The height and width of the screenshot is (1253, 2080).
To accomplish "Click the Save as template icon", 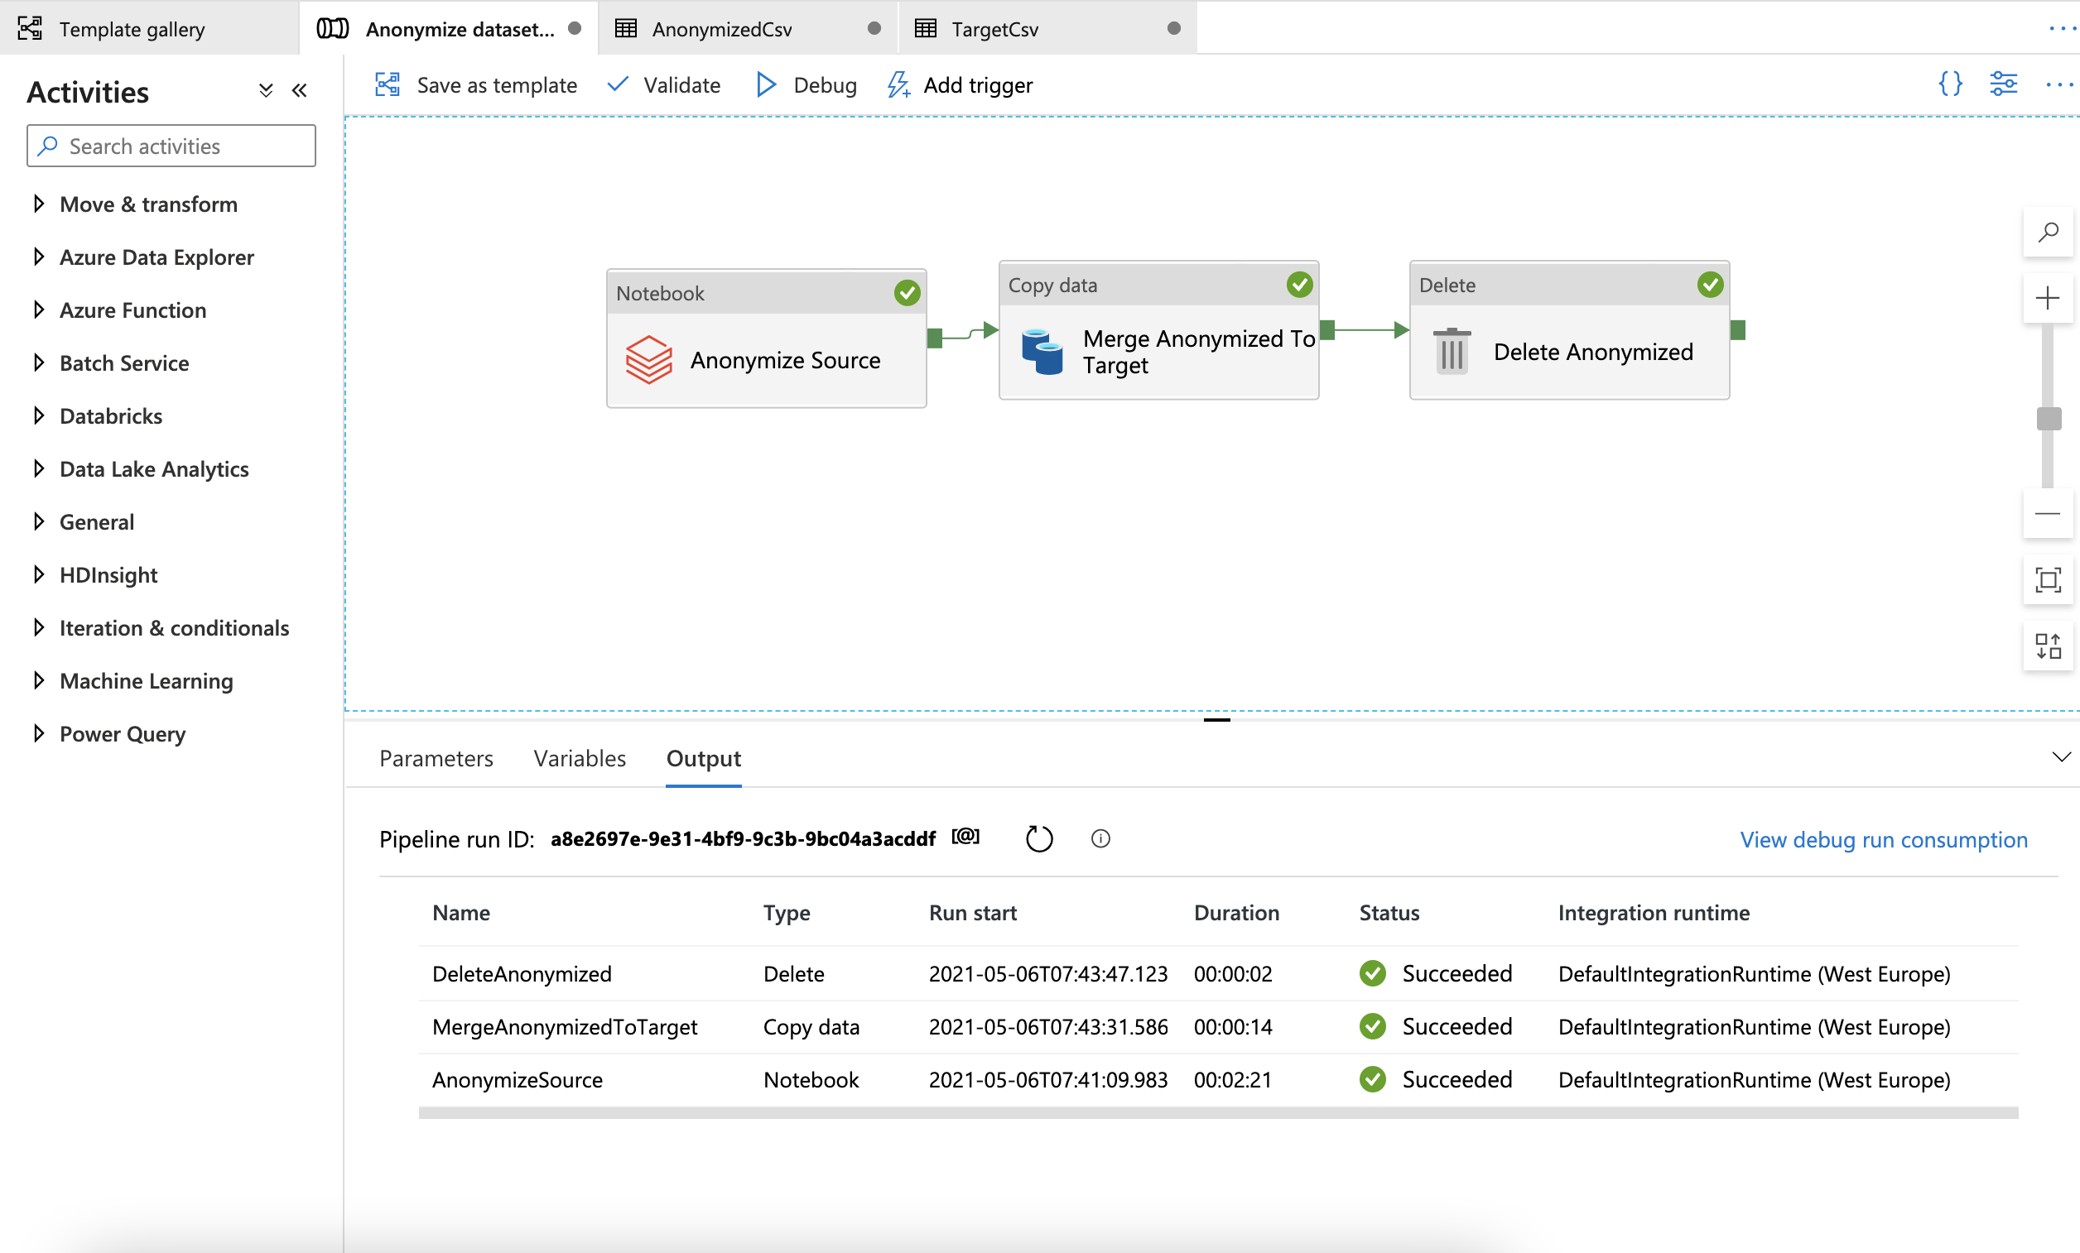I will pyautogui.click(x=388, y=84).
